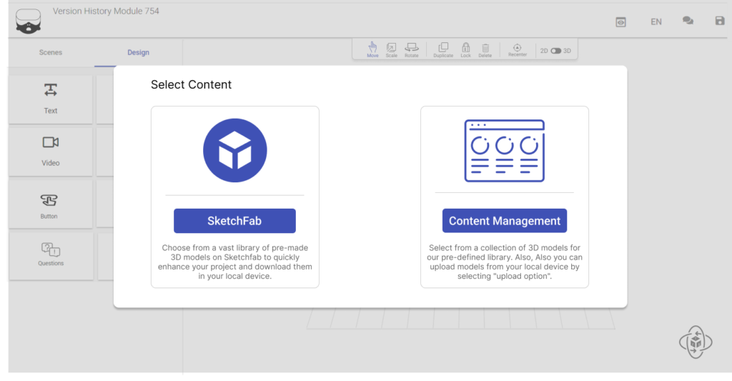Switch to the Scenes tab
The width and height of the screenshot is (732, 381).
pos(51,52)
